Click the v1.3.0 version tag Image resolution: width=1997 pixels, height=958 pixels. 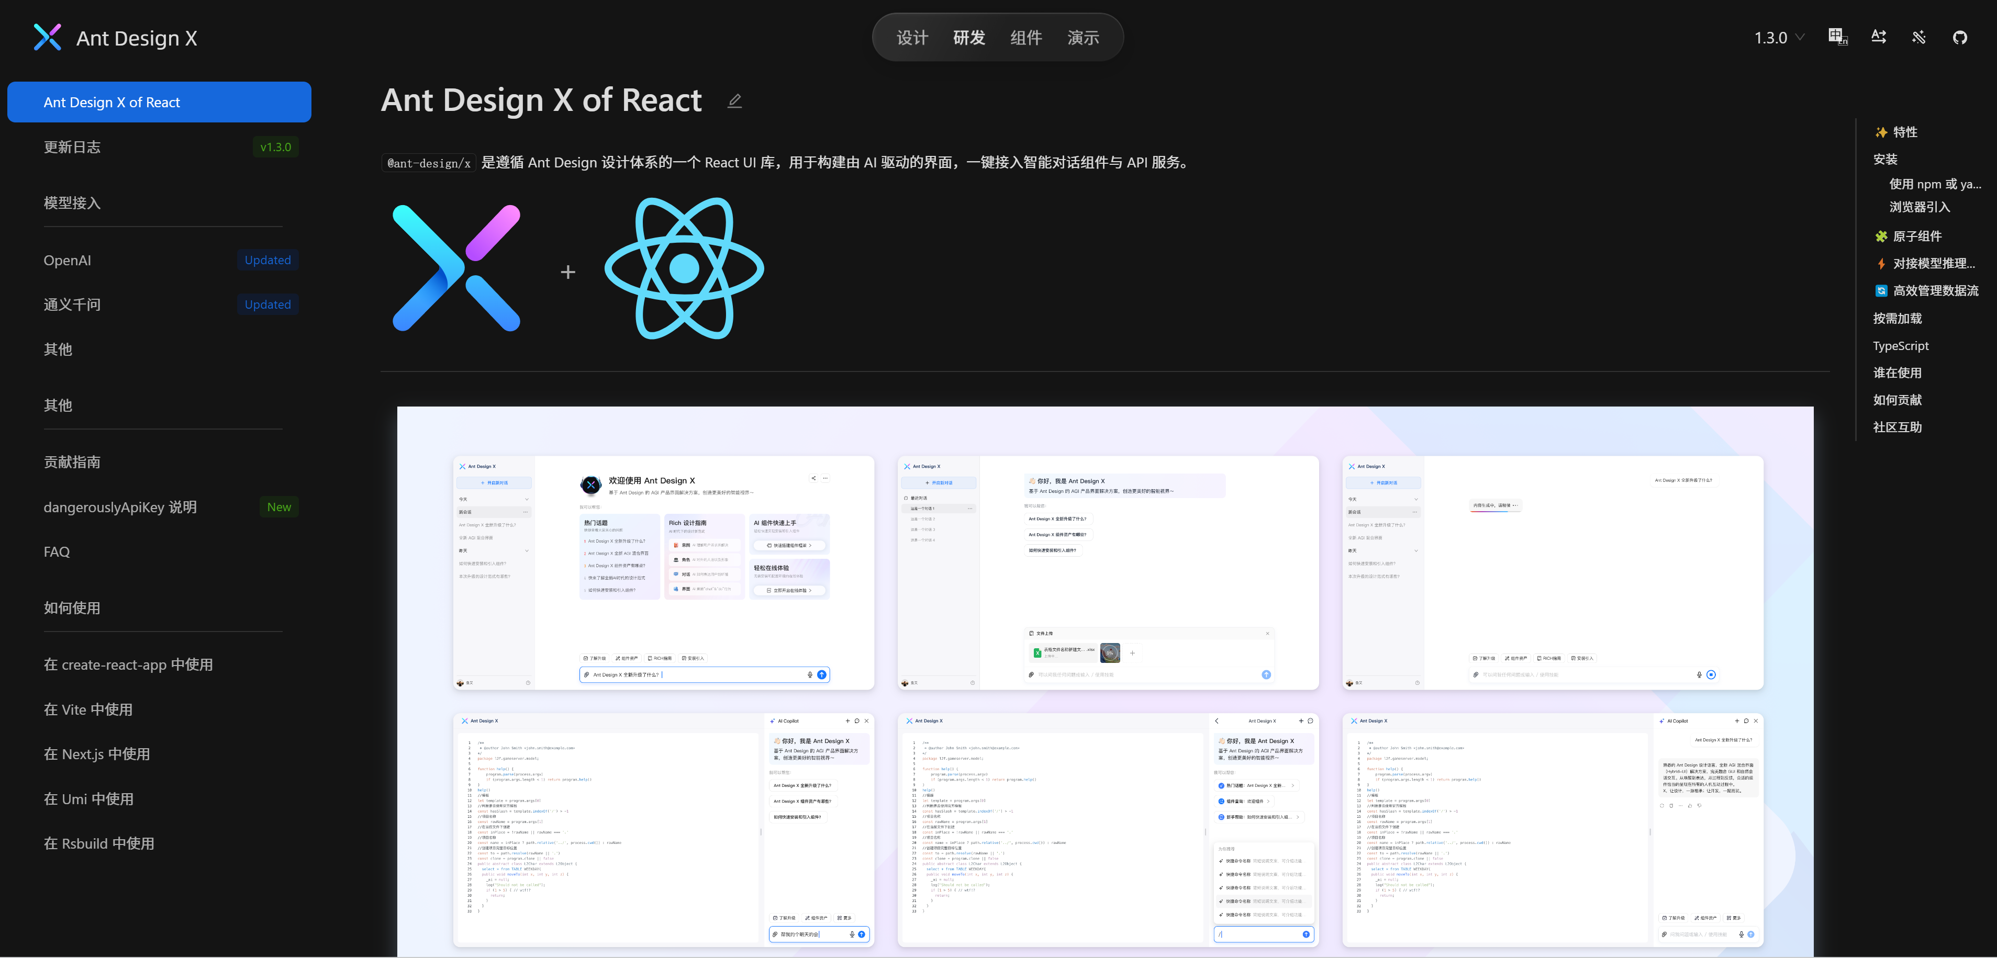pyautogui.click(x=275, y=147)
